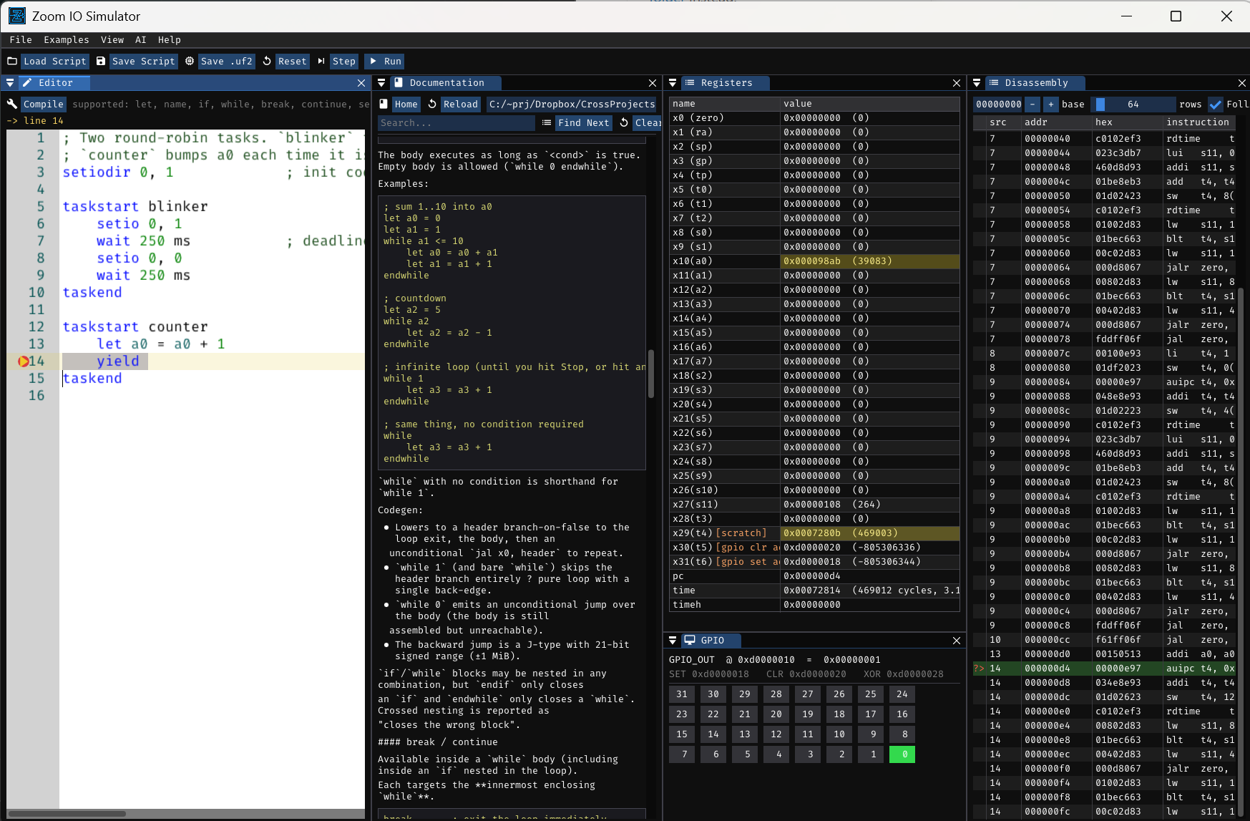The image size is (1250, 821).
Task: Click the Compile button
Action: (44, 105)
